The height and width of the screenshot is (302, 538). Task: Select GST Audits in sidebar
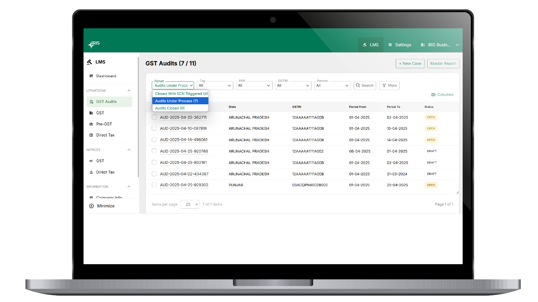pyautogui.click(x=109, y=102)
